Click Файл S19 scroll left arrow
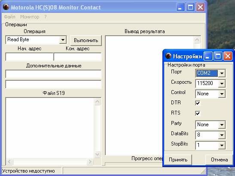This screenshot has height=176, width=235. [x=9, y=162]
